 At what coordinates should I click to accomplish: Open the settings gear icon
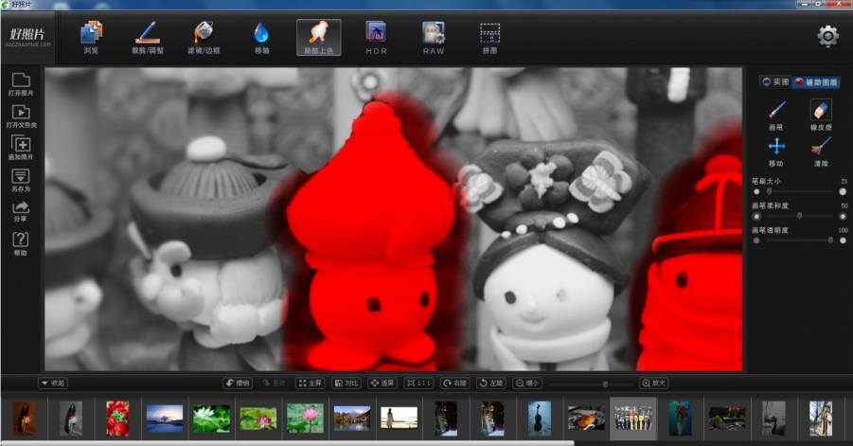[827, 36]
